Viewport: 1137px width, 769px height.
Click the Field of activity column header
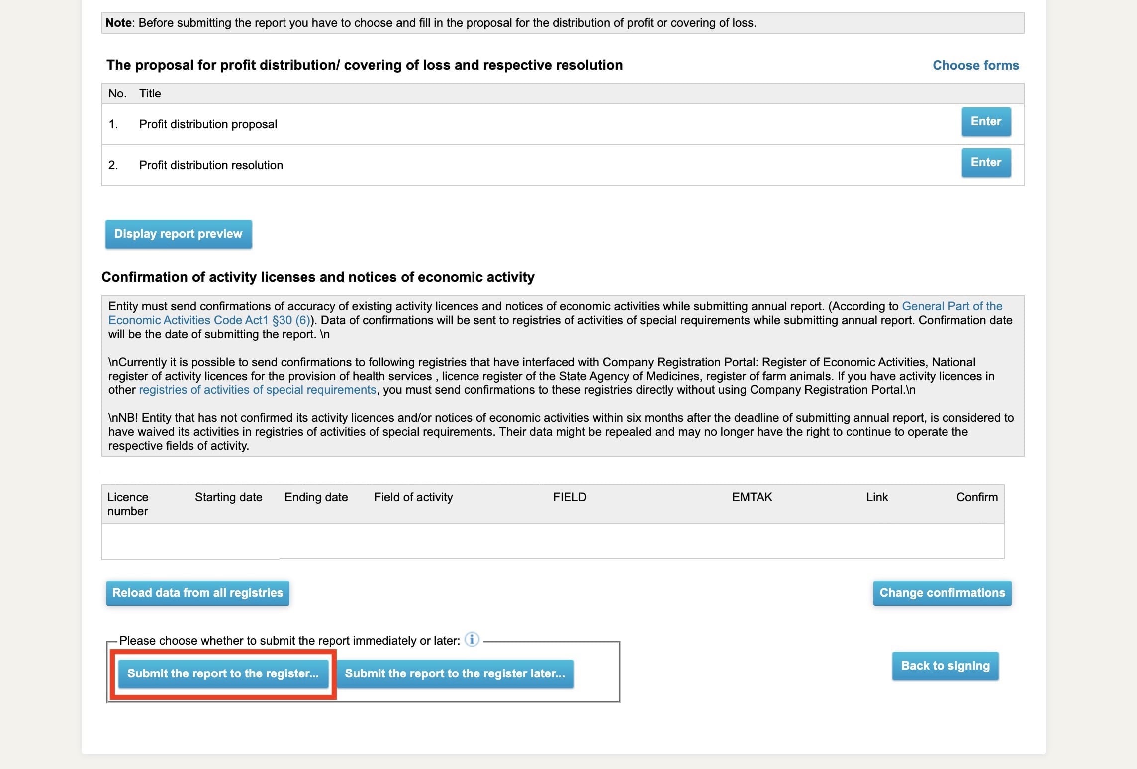coord(413,497)
